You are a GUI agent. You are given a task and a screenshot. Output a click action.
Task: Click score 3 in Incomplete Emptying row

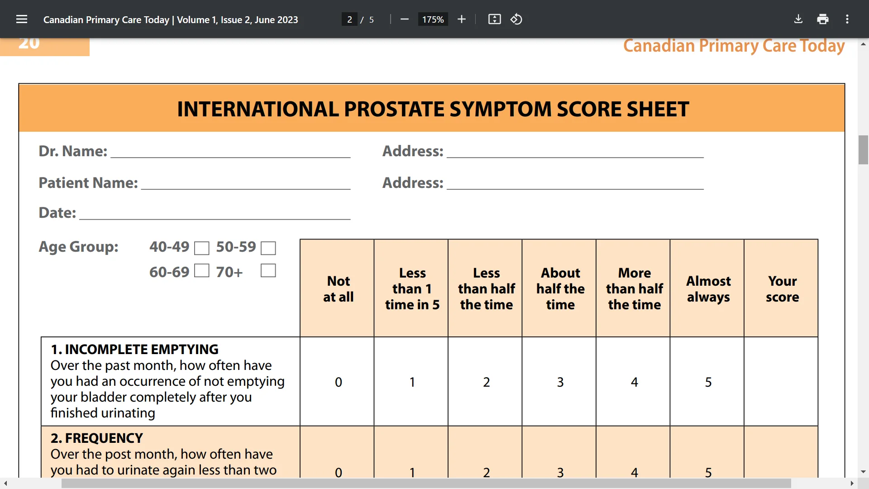point(560,382)
